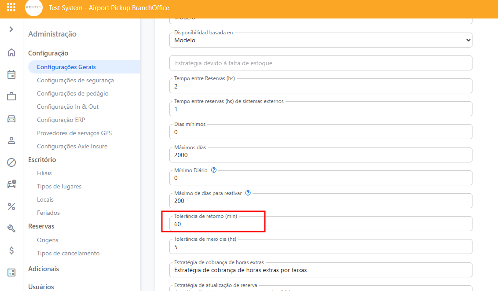498x291 pixels.
Task: Expand the sidebar with the chevron arrow
Action: point(11,29)
